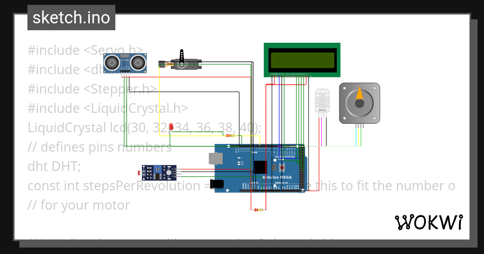Open the sketch.ino tab

(x=71, y=17)
